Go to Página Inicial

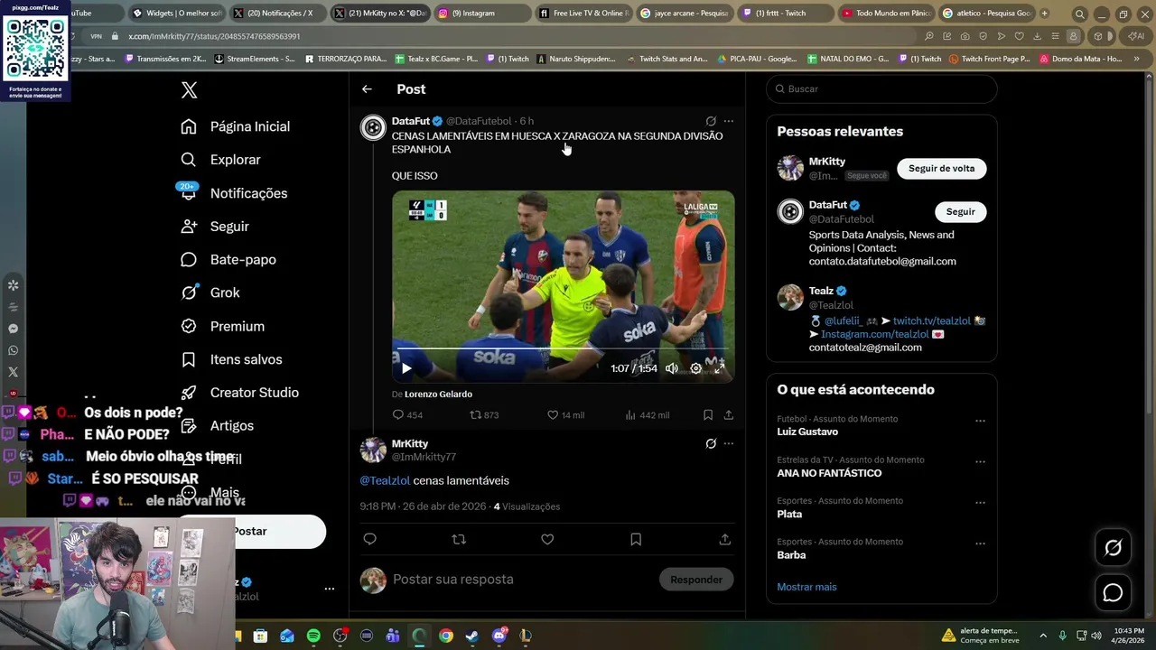click(x=236, y=126)
